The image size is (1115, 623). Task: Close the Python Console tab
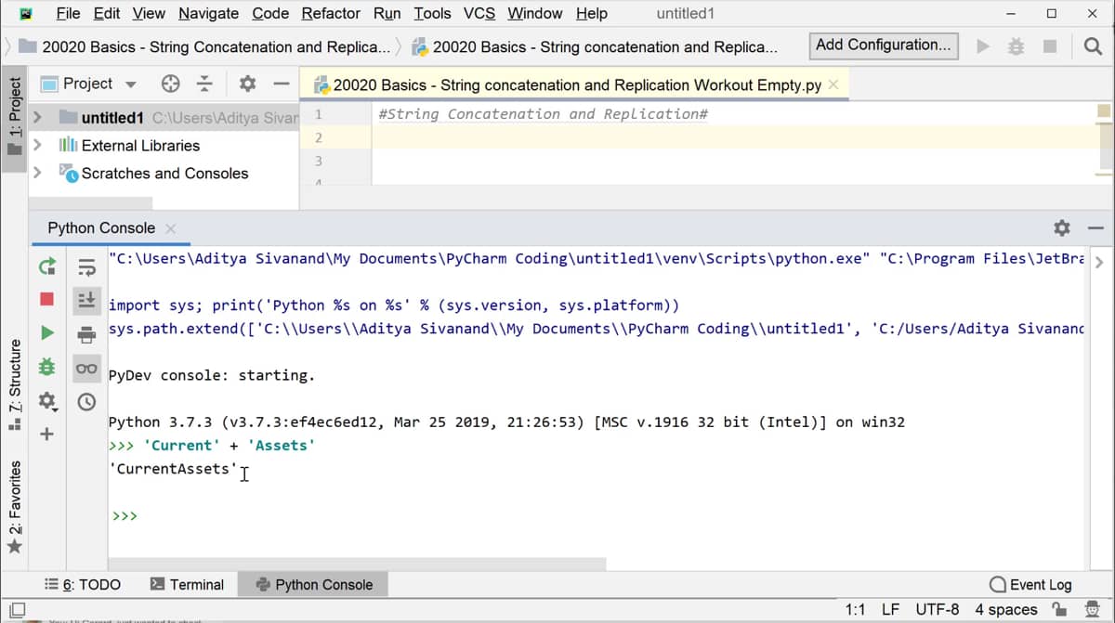[x=170, y=228]
